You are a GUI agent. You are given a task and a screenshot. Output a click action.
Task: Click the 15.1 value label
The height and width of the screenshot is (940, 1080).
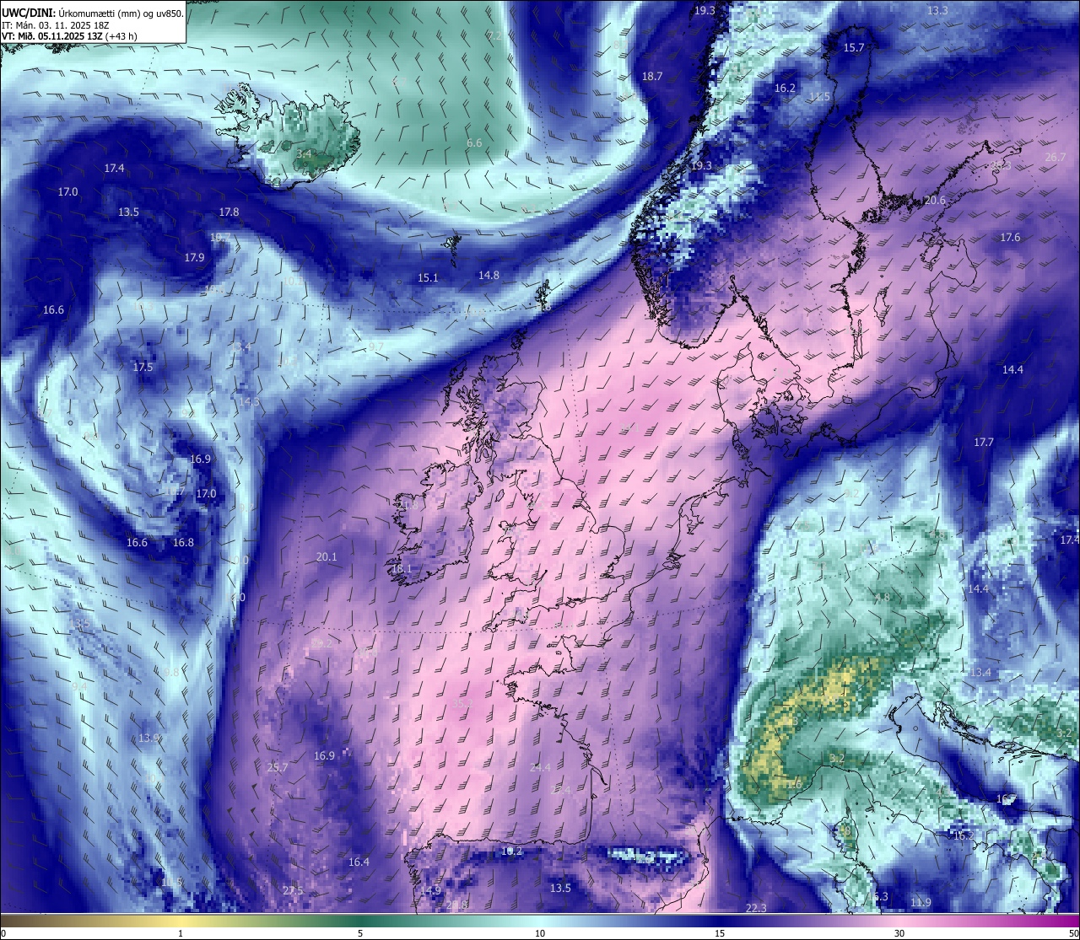428,277
